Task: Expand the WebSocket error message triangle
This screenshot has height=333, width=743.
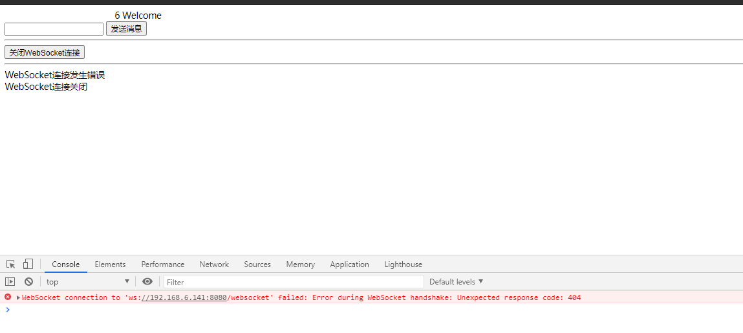Action: pos(19,297)
